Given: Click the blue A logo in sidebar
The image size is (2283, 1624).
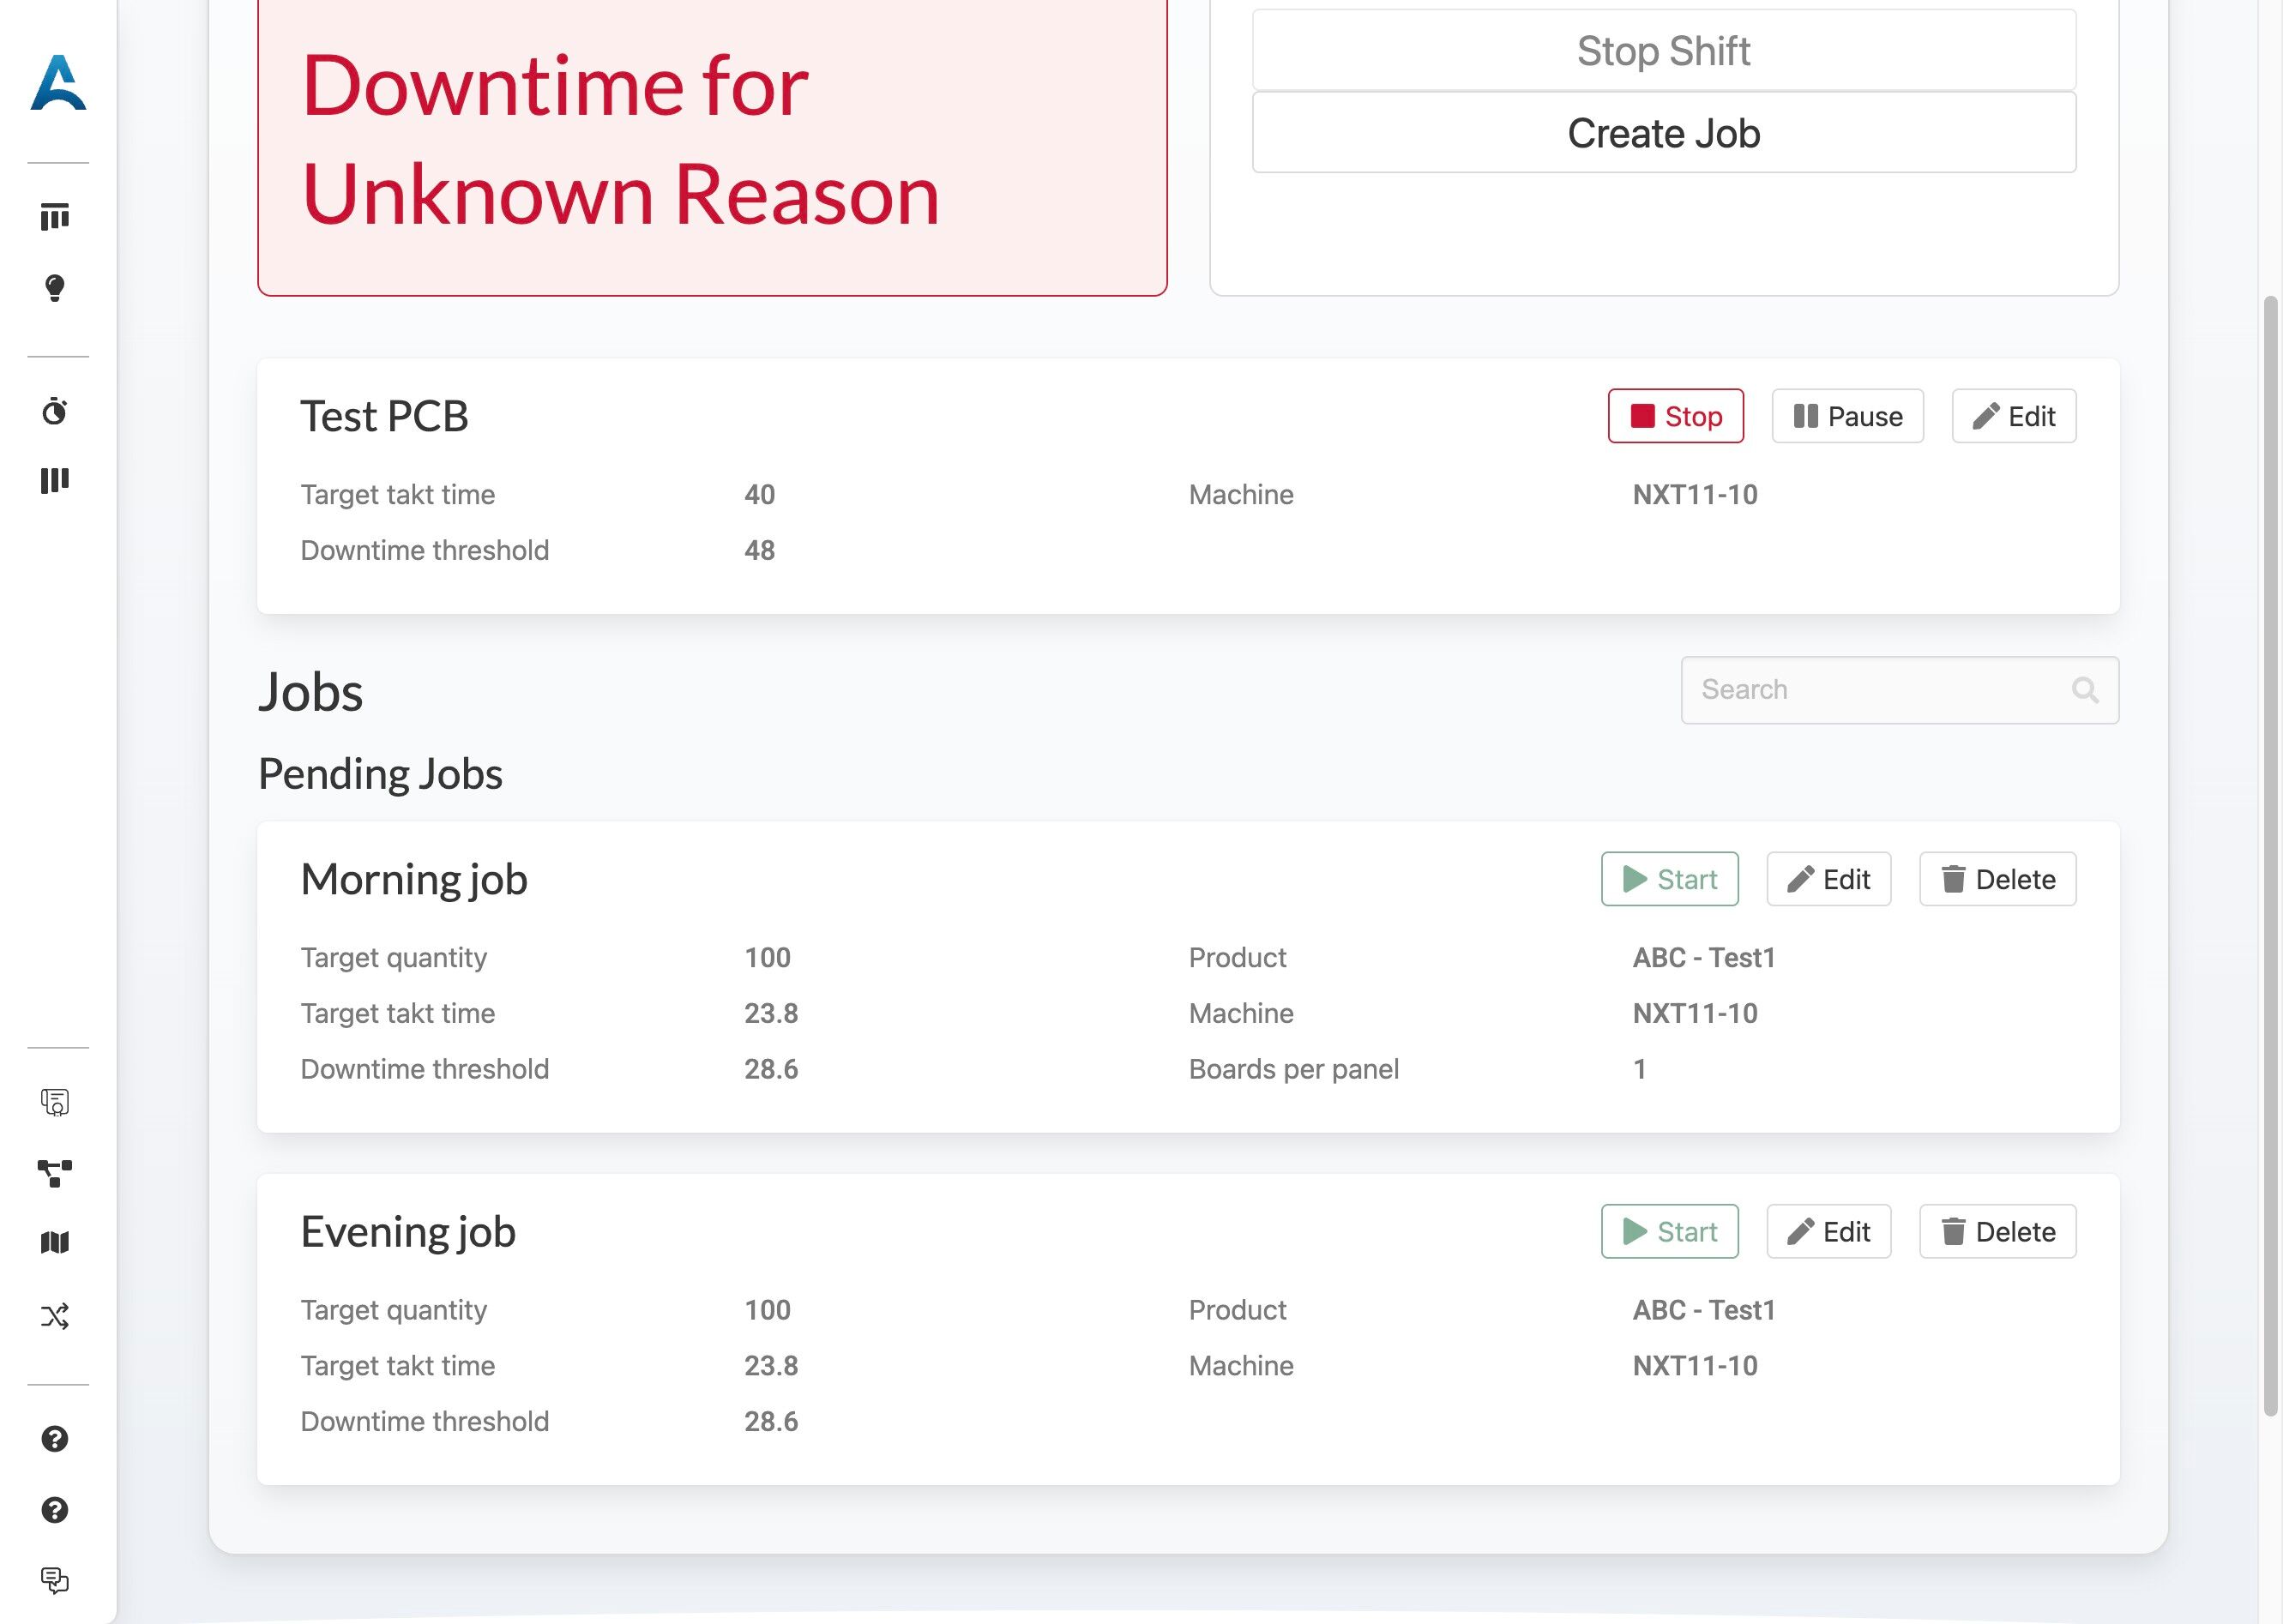Looking at the screenshot, I should coord(58,84).
